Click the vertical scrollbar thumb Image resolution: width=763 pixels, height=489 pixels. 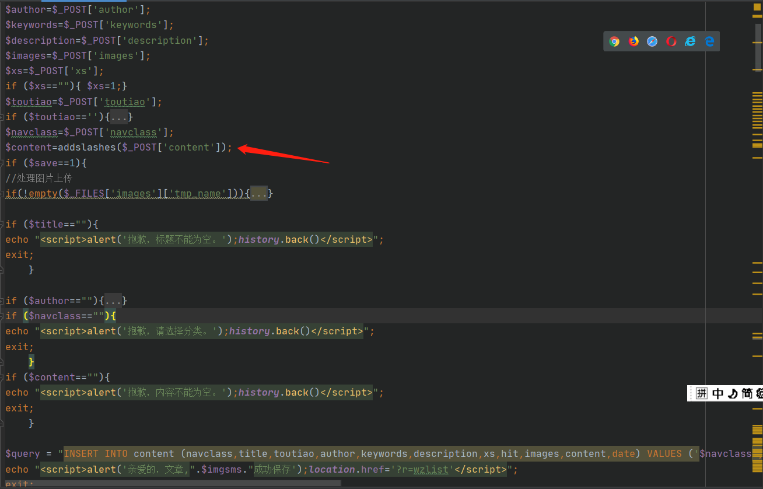(757, 47)
